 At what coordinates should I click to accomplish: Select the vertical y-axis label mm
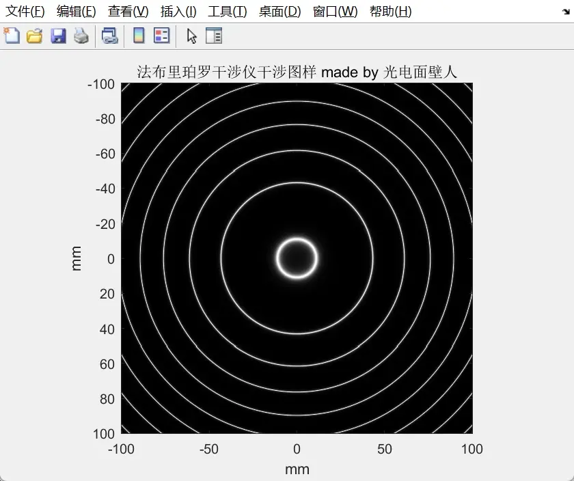76,258
